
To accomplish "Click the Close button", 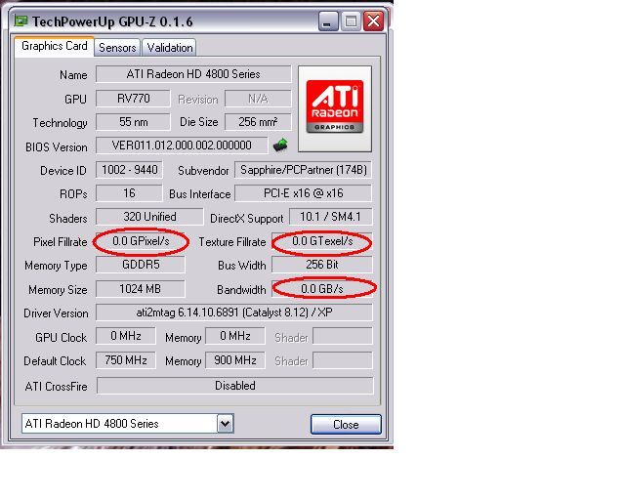I will pyautogui.click(x=346, y=424).
